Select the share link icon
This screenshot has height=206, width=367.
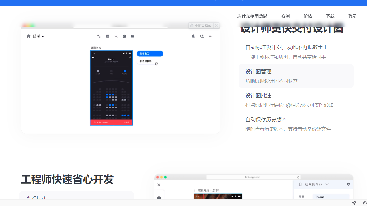click(99, 36)
